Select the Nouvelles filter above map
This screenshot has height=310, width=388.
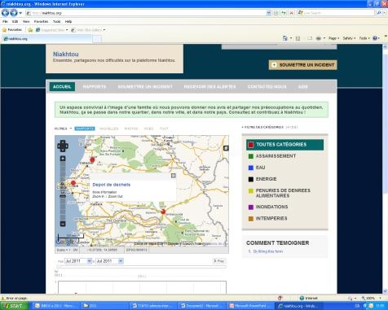click(x=108, y=129)
